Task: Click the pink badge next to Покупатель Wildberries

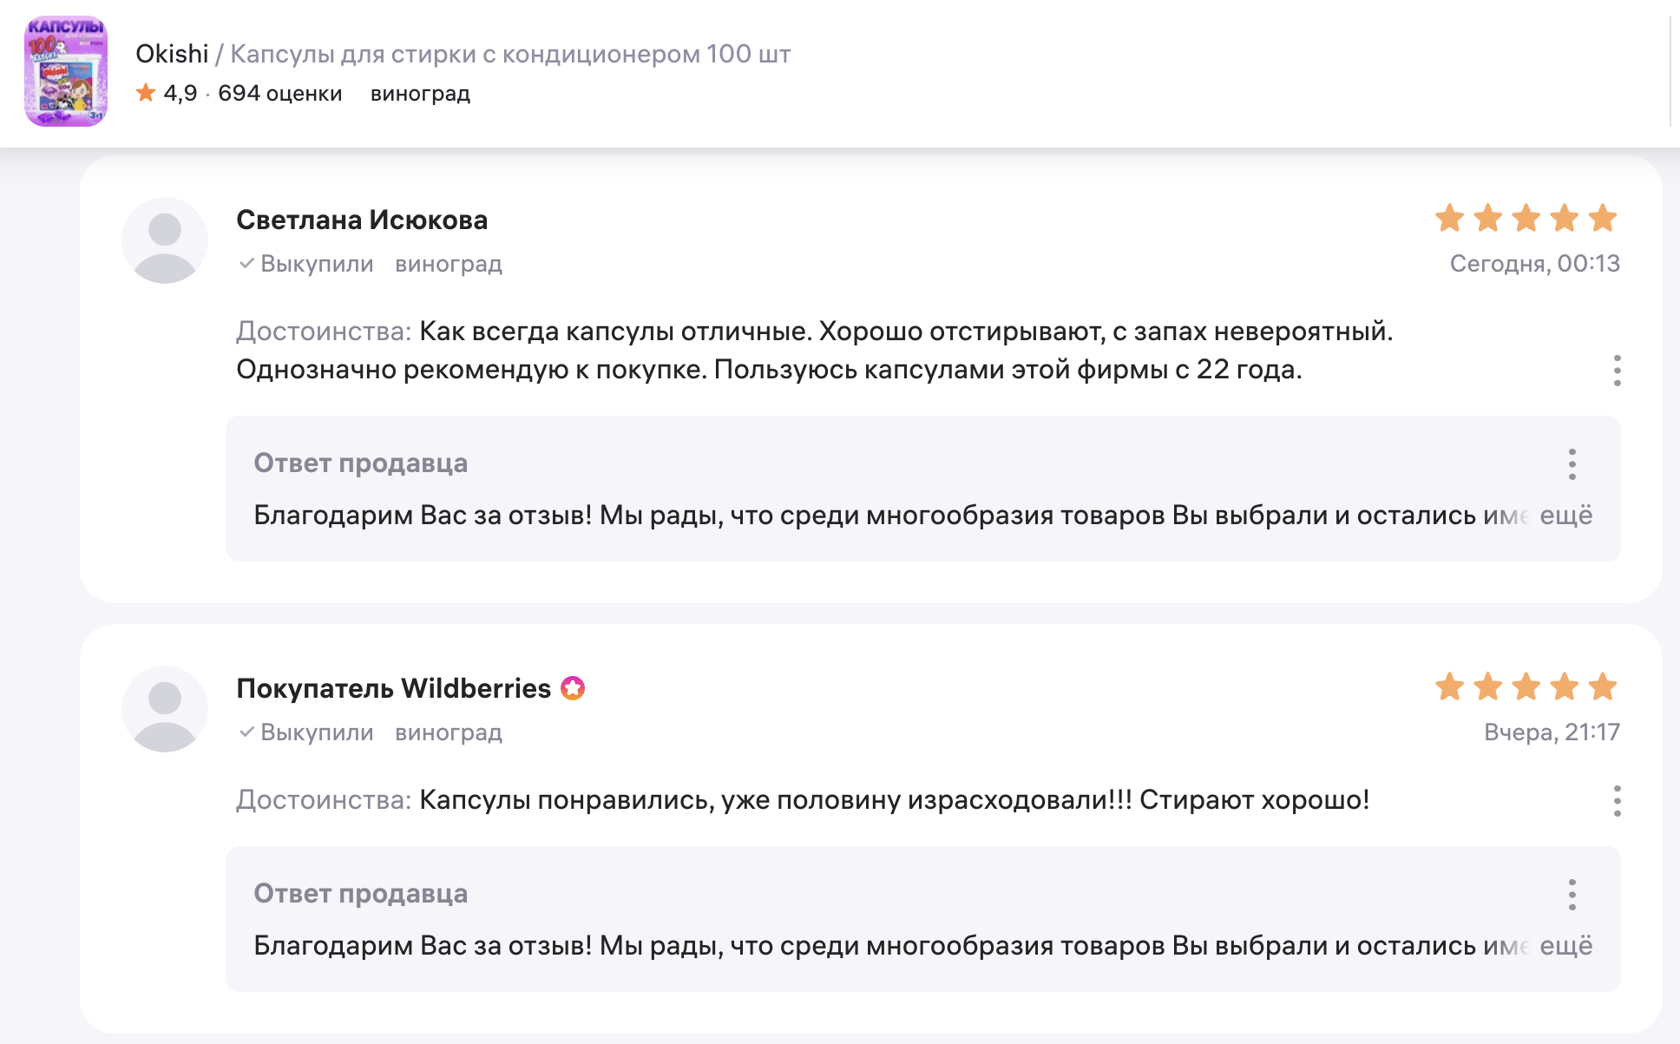Action: coord(573,688)
